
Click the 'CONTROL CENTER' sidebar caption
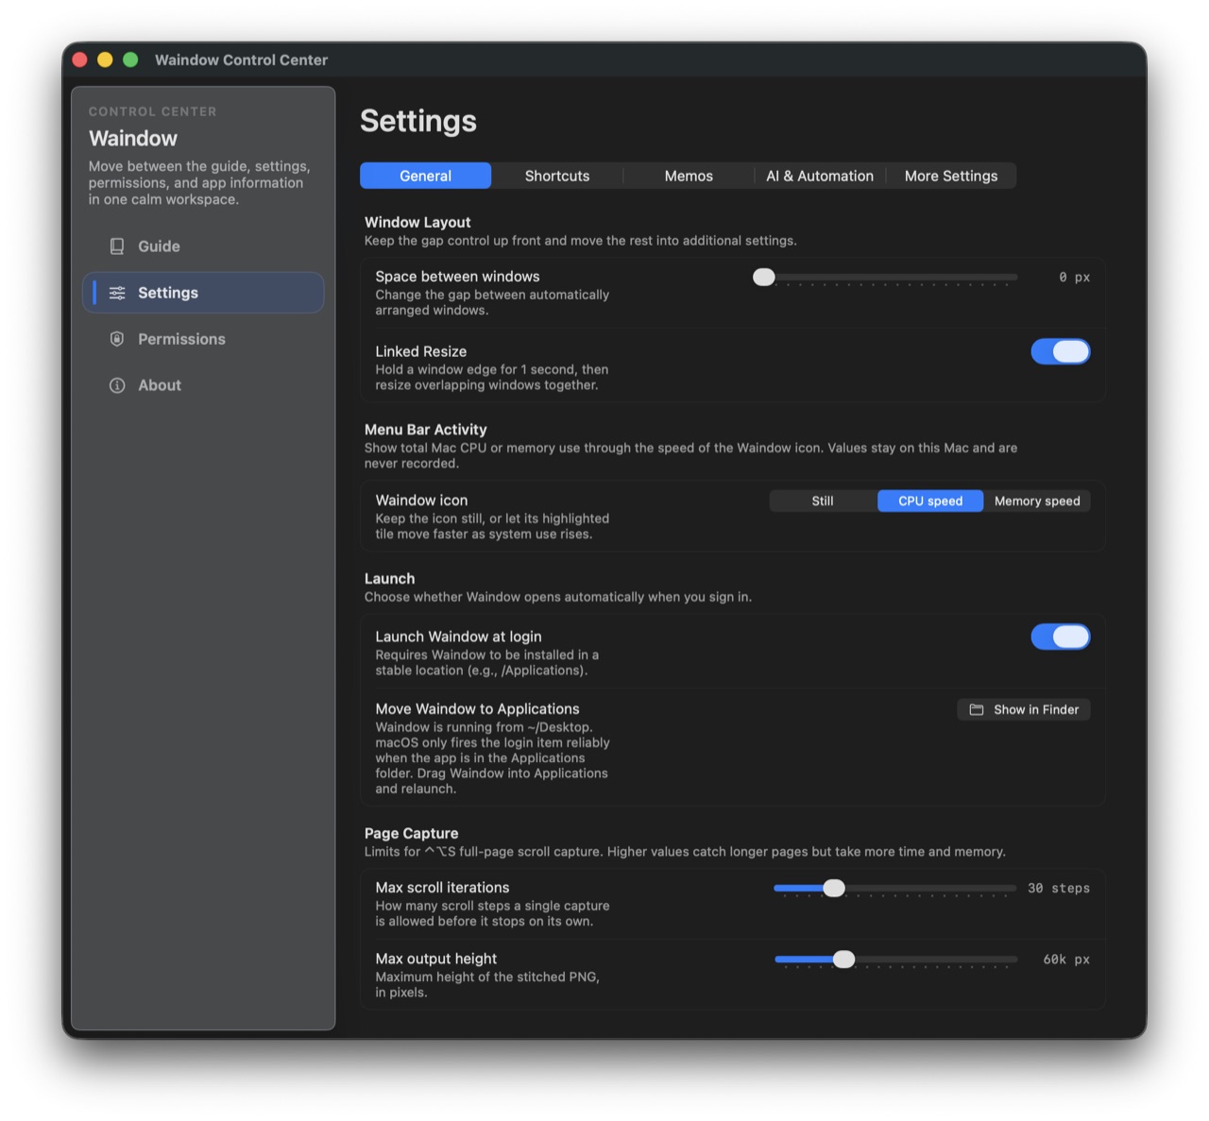[153, 111]
